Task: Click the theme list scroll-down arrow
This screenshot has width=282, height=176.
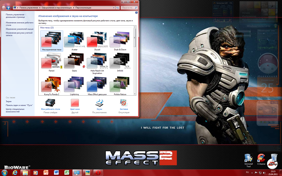Action: click(135, 94)
